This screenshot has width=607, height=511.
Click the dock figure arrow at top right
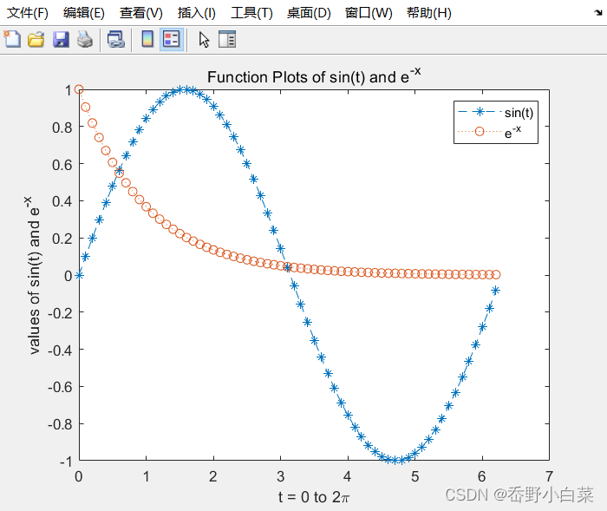[598, 12]
